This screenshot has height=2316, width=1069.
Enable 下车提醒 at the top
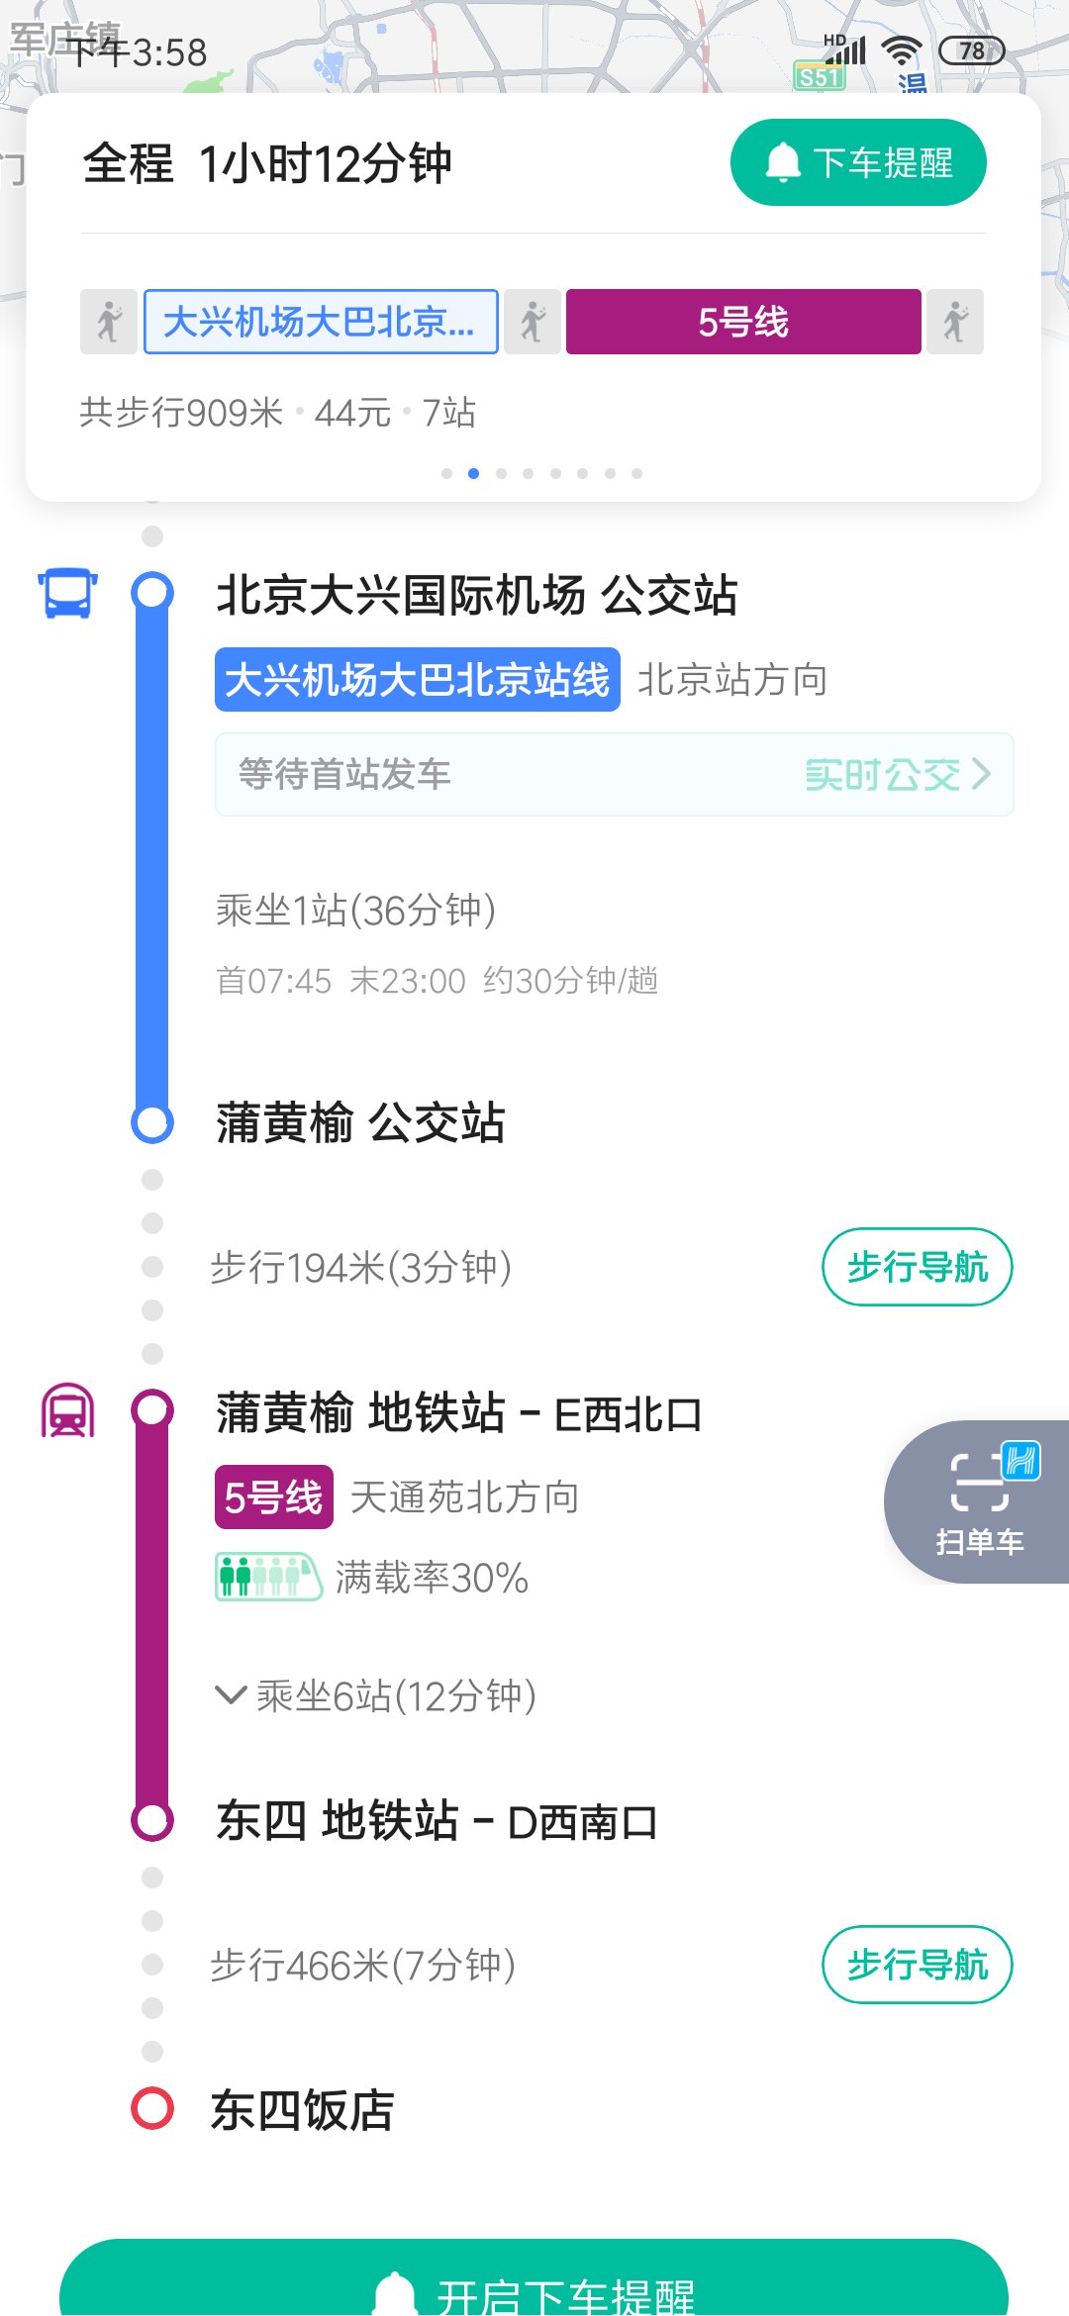tap(858, 162)
